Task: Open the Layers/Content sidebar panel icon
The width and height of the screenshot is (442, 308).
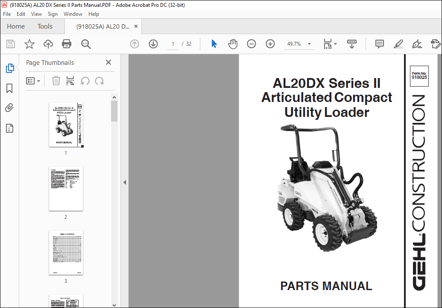Action: pyautogui.click(x=9, y=128)
